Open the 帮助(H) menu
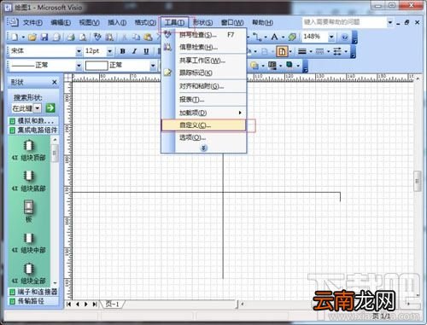427x325 pixels. click(x=262, y=22)
